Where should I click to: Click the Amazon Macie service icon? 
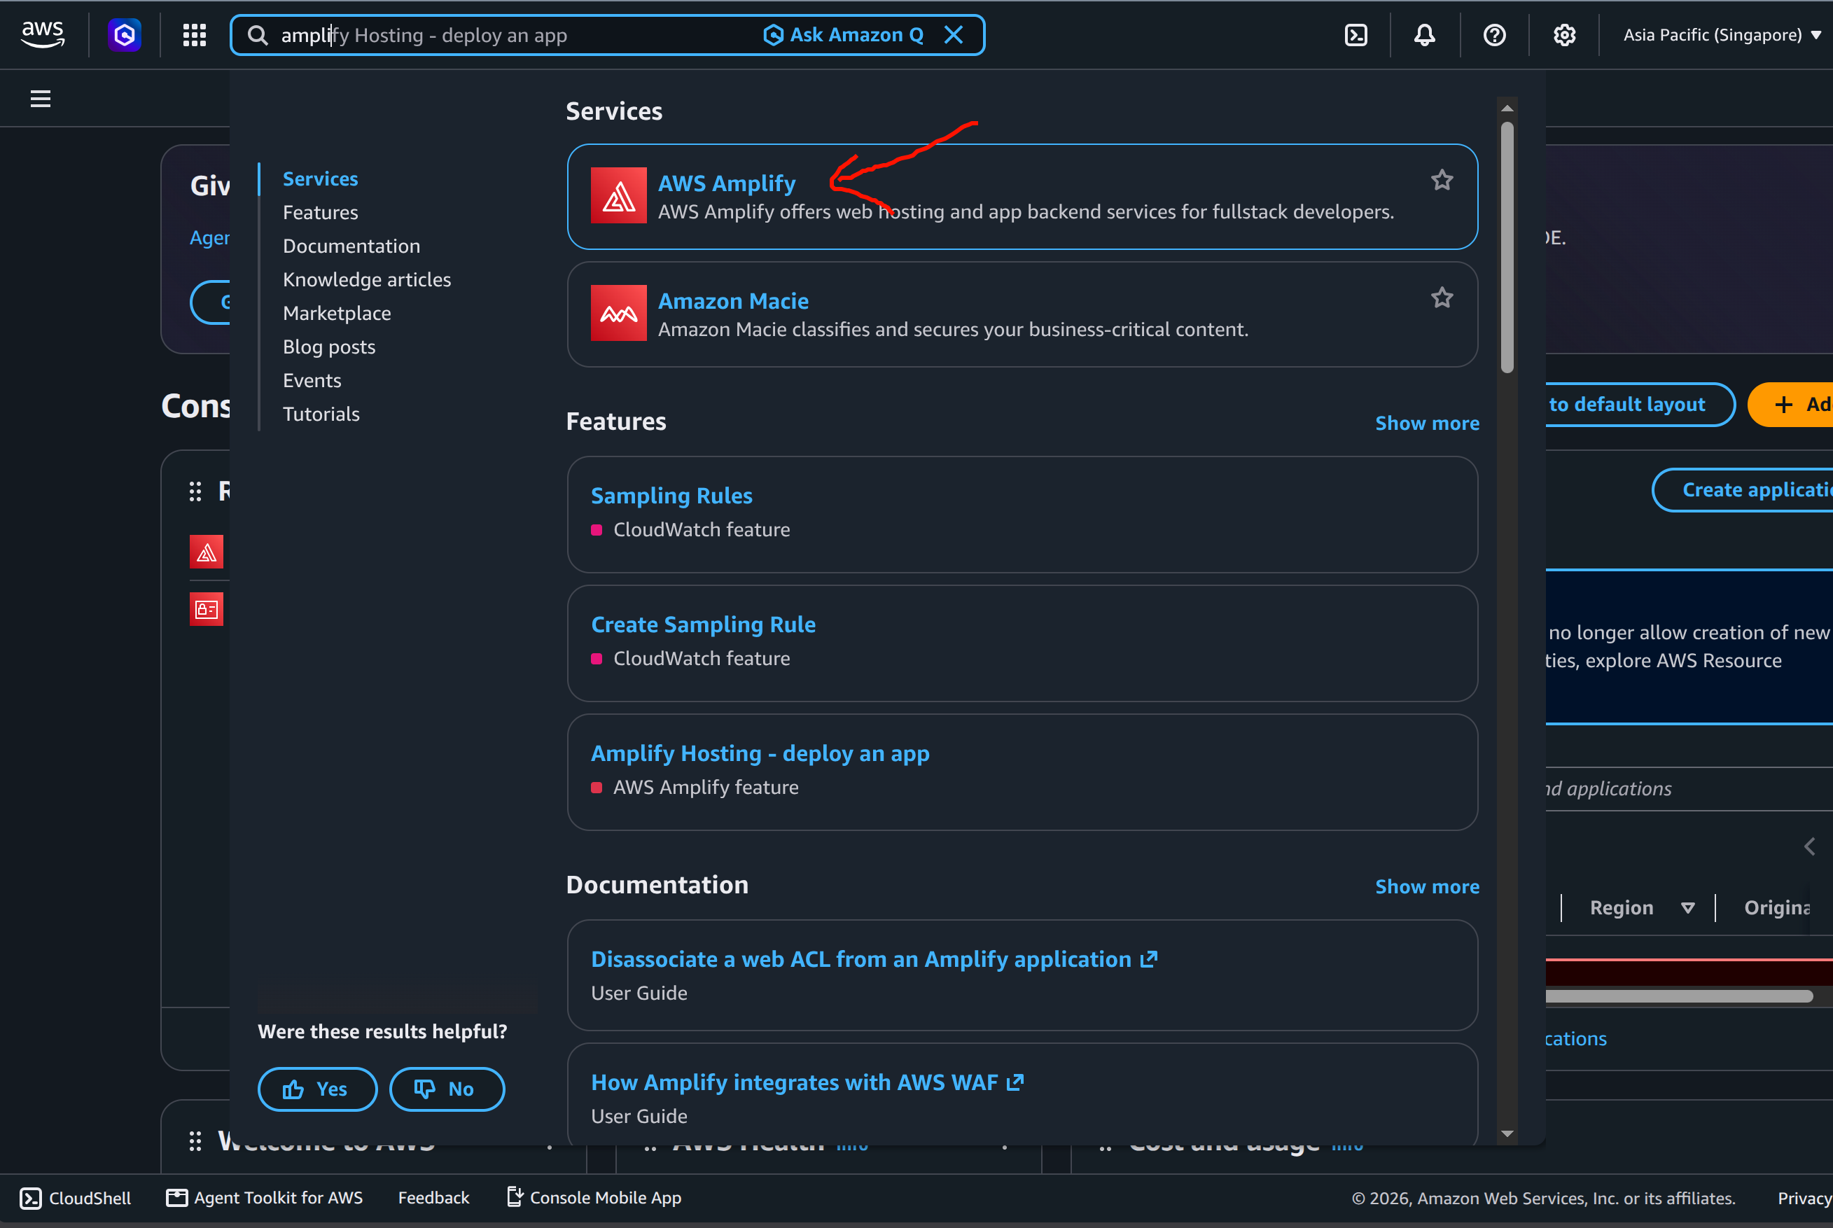(x=618, y=313)
